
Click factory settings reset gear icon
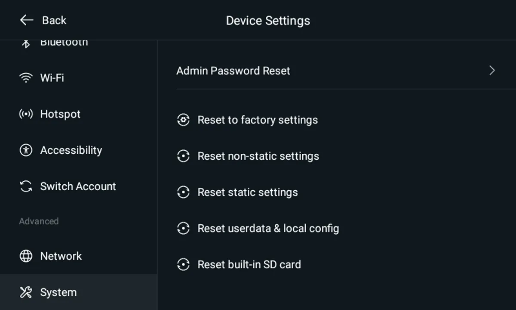point(183,120)
